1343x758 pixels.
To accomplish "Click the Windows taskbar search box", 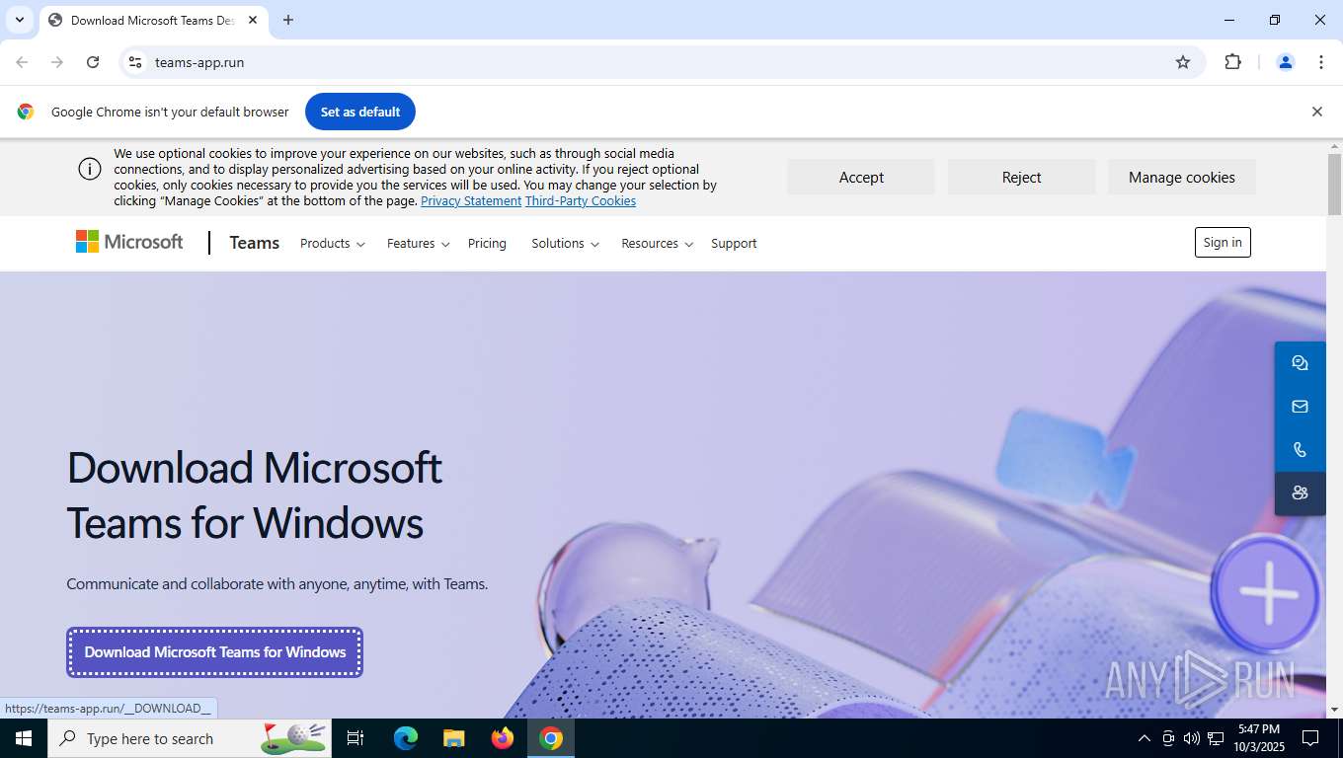I will pos(190,738).
